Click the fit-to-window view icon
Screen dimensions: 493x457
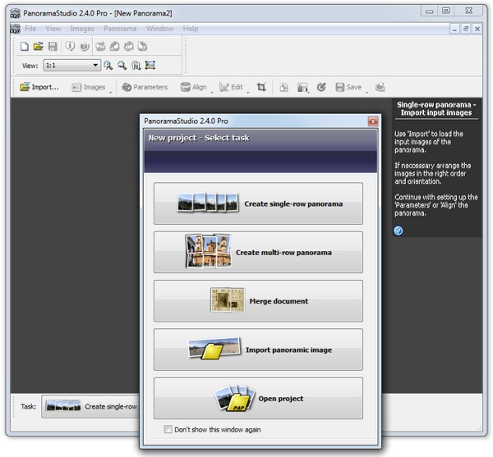tap(150, 66)
